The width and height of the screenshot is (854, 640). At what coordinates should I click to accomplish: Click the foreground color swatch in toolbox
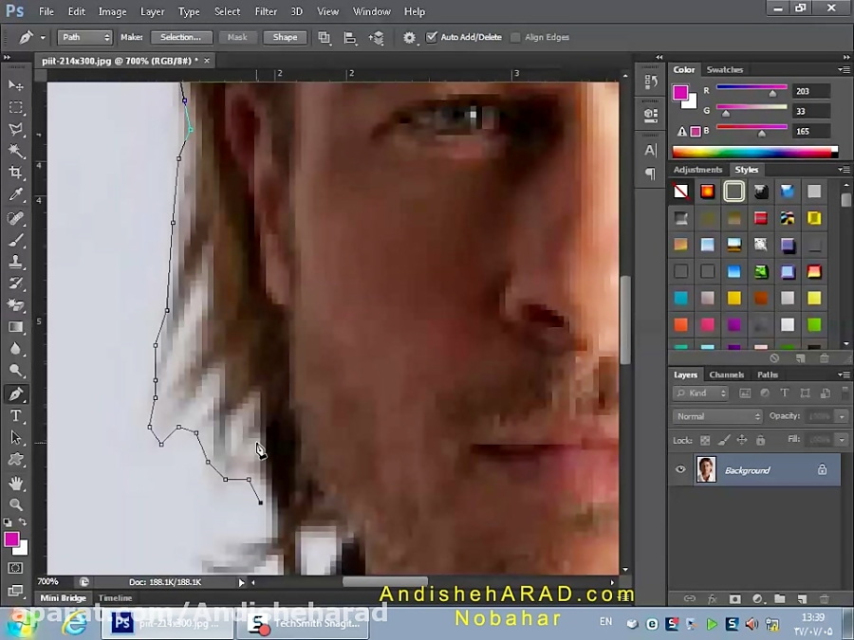click(11, 539)
